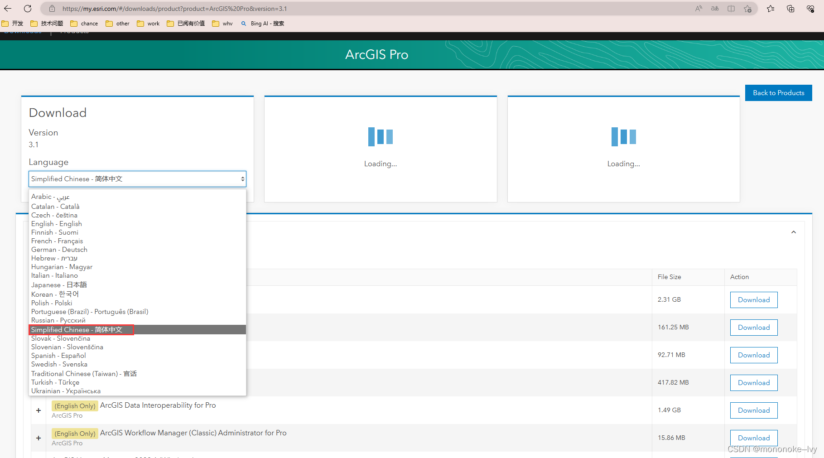
Task: Download the 1.49 GB Data Interoperability file
Action: 754,410
